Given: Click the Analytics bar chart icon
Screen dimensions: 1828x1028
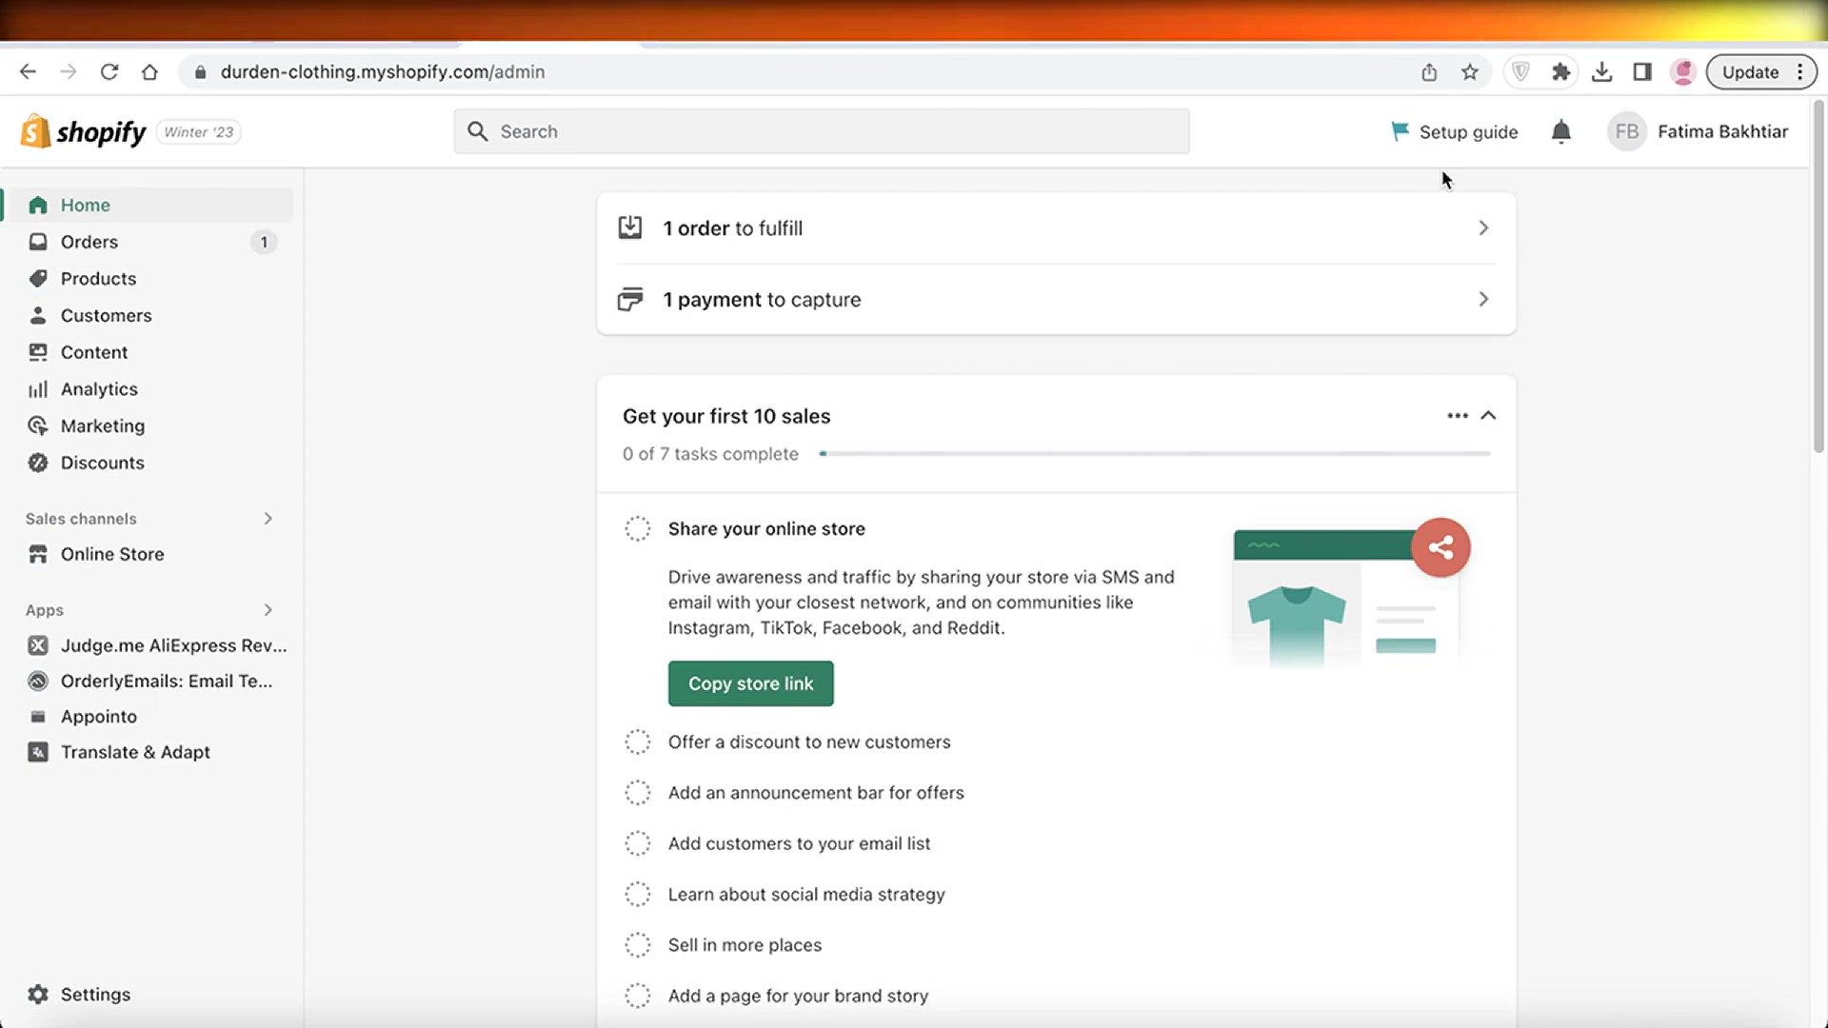Looking at the screenshot, I should tap(38, 389).
